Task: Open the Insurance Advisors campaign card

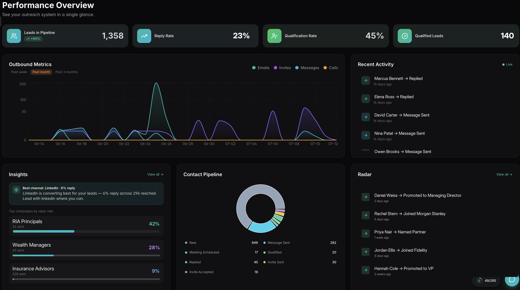Action: click(x=86, y=273)
